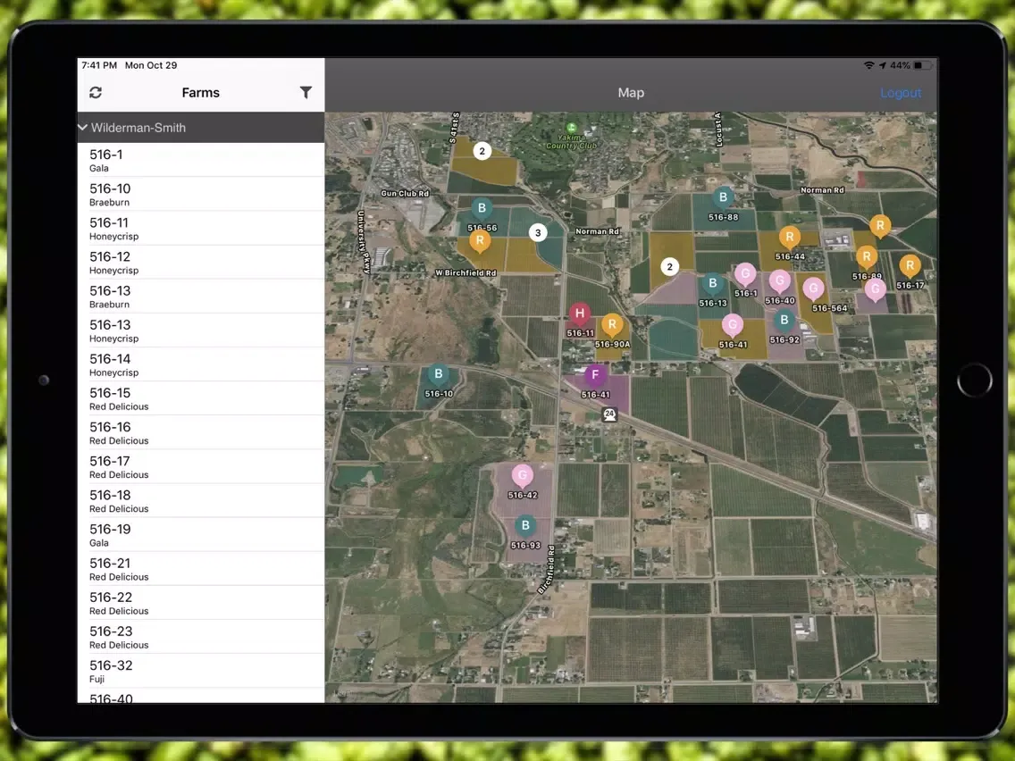Tap the Highway 24 shield on map
The height and width of the screenshot is (761, 1015).
click(609, 414)
